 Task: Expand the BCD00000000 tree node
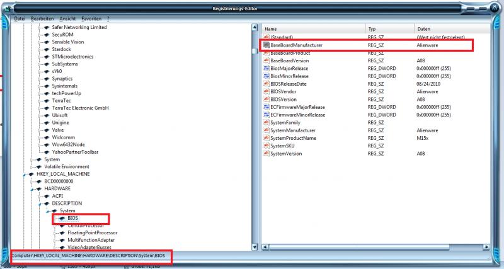(32, 181)
